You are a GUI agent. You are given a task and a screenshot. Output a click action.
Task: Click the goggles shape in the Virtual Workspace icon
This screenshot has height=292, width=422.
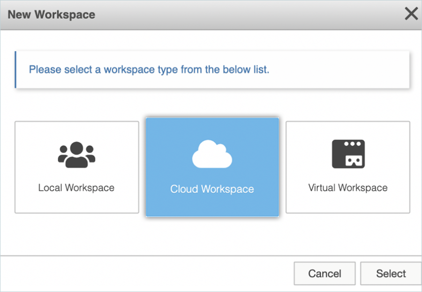pos(354,161)
